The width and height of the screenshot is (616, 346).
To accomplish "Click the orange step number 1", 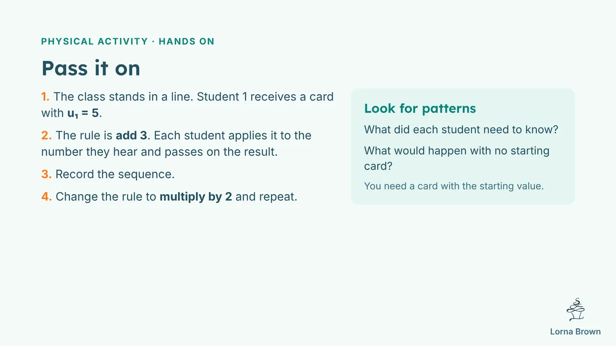I will [x=45, y=97].
